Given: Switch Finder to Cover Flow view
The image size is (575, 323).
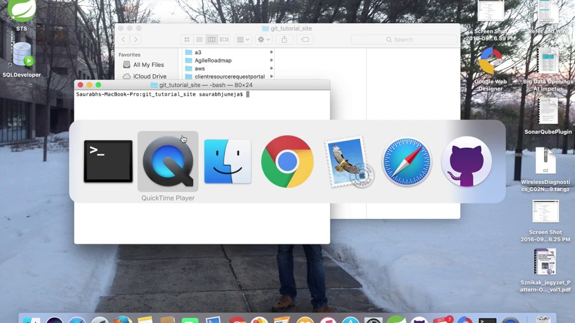Looking at the screenshot, I should pyautogui.click(x=224, y=39).
